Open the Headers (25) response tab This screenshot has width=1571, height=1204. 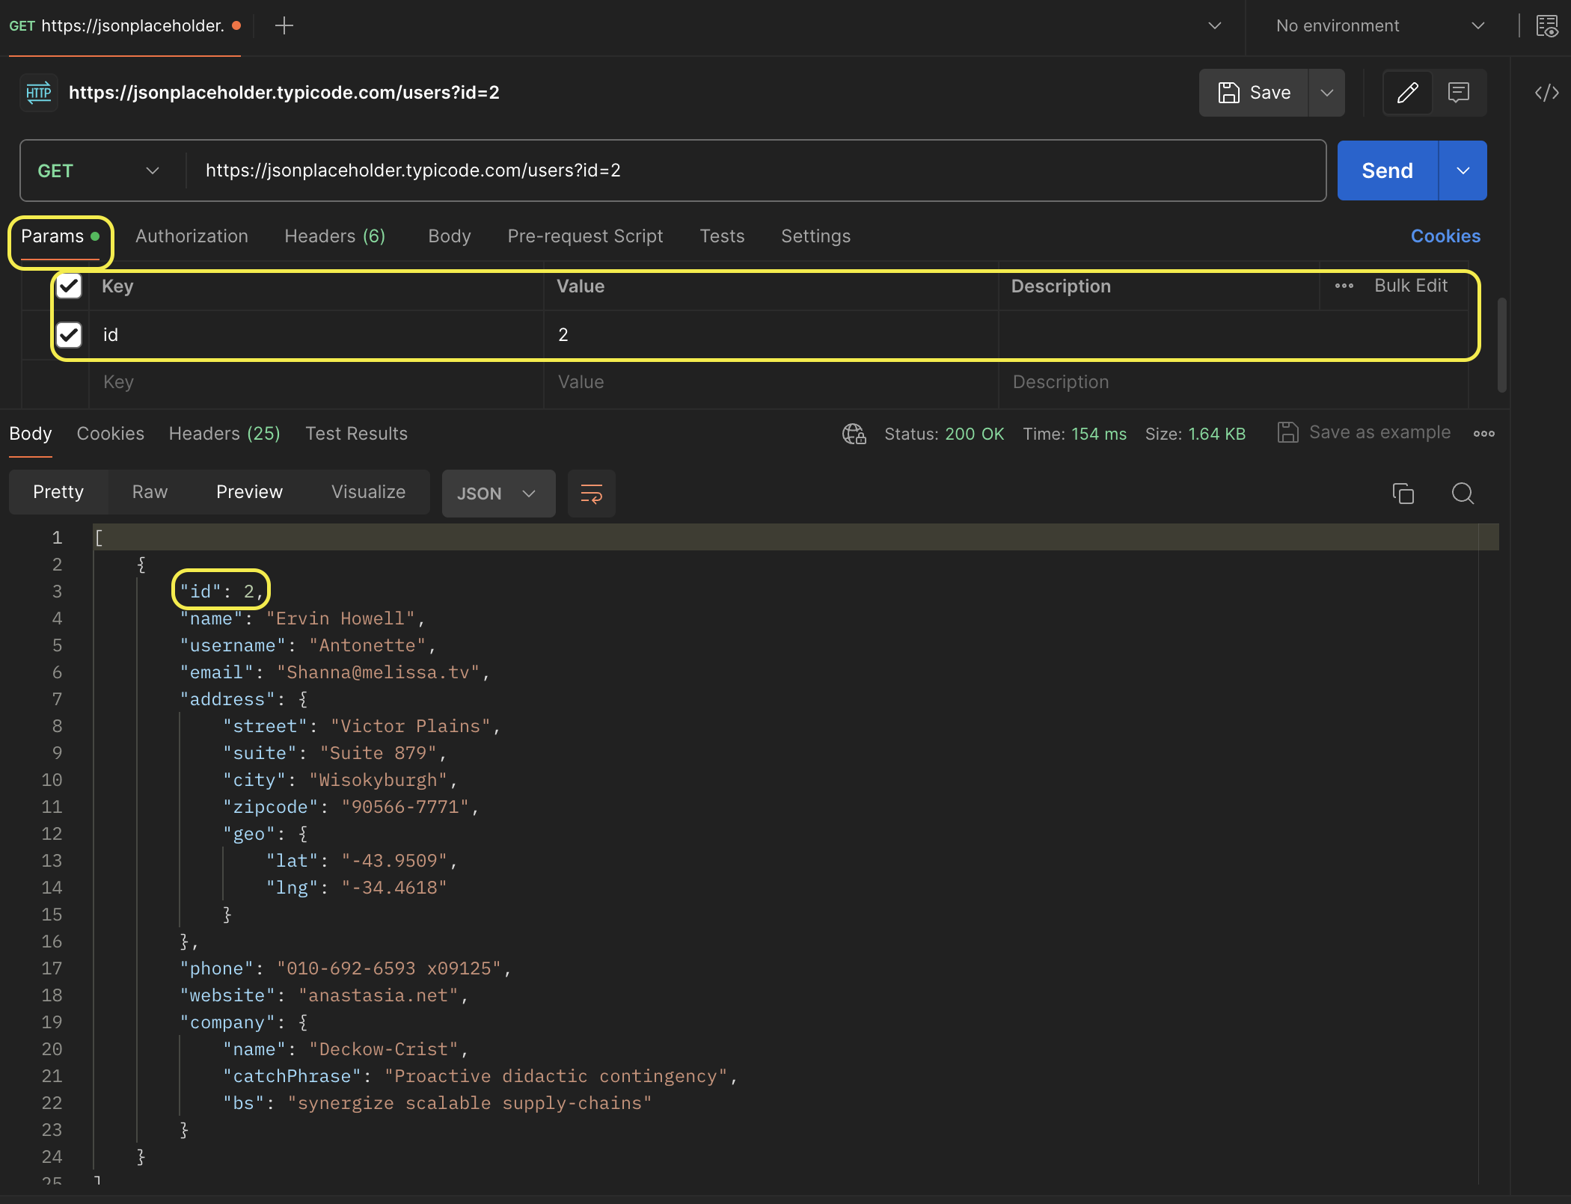tap(224, 434)
